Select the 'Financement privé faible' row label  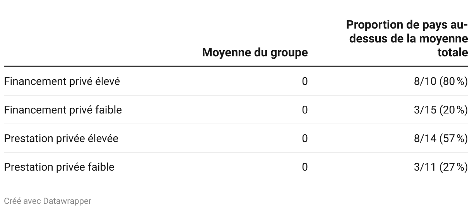[63, 110]
